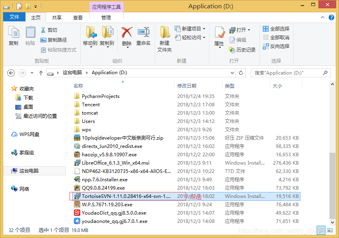The image size is (339, 238).
Task: Click the Forward navigation arrow
Action: (22, 73)
